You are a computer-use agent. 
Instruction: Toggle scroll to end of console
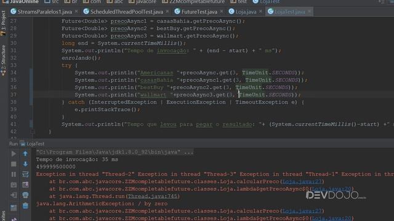click(x=25, y=185)
